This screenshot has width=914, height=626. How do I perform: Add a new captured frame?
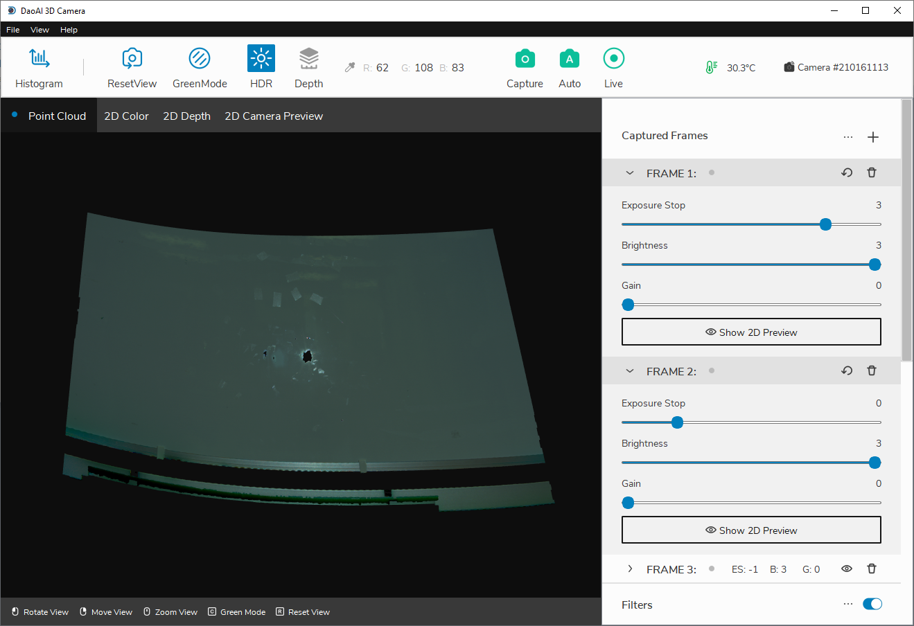[x=873, y=137]
